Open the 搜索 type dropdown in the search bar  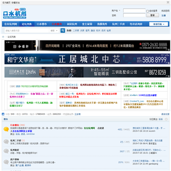coord(54,30)
